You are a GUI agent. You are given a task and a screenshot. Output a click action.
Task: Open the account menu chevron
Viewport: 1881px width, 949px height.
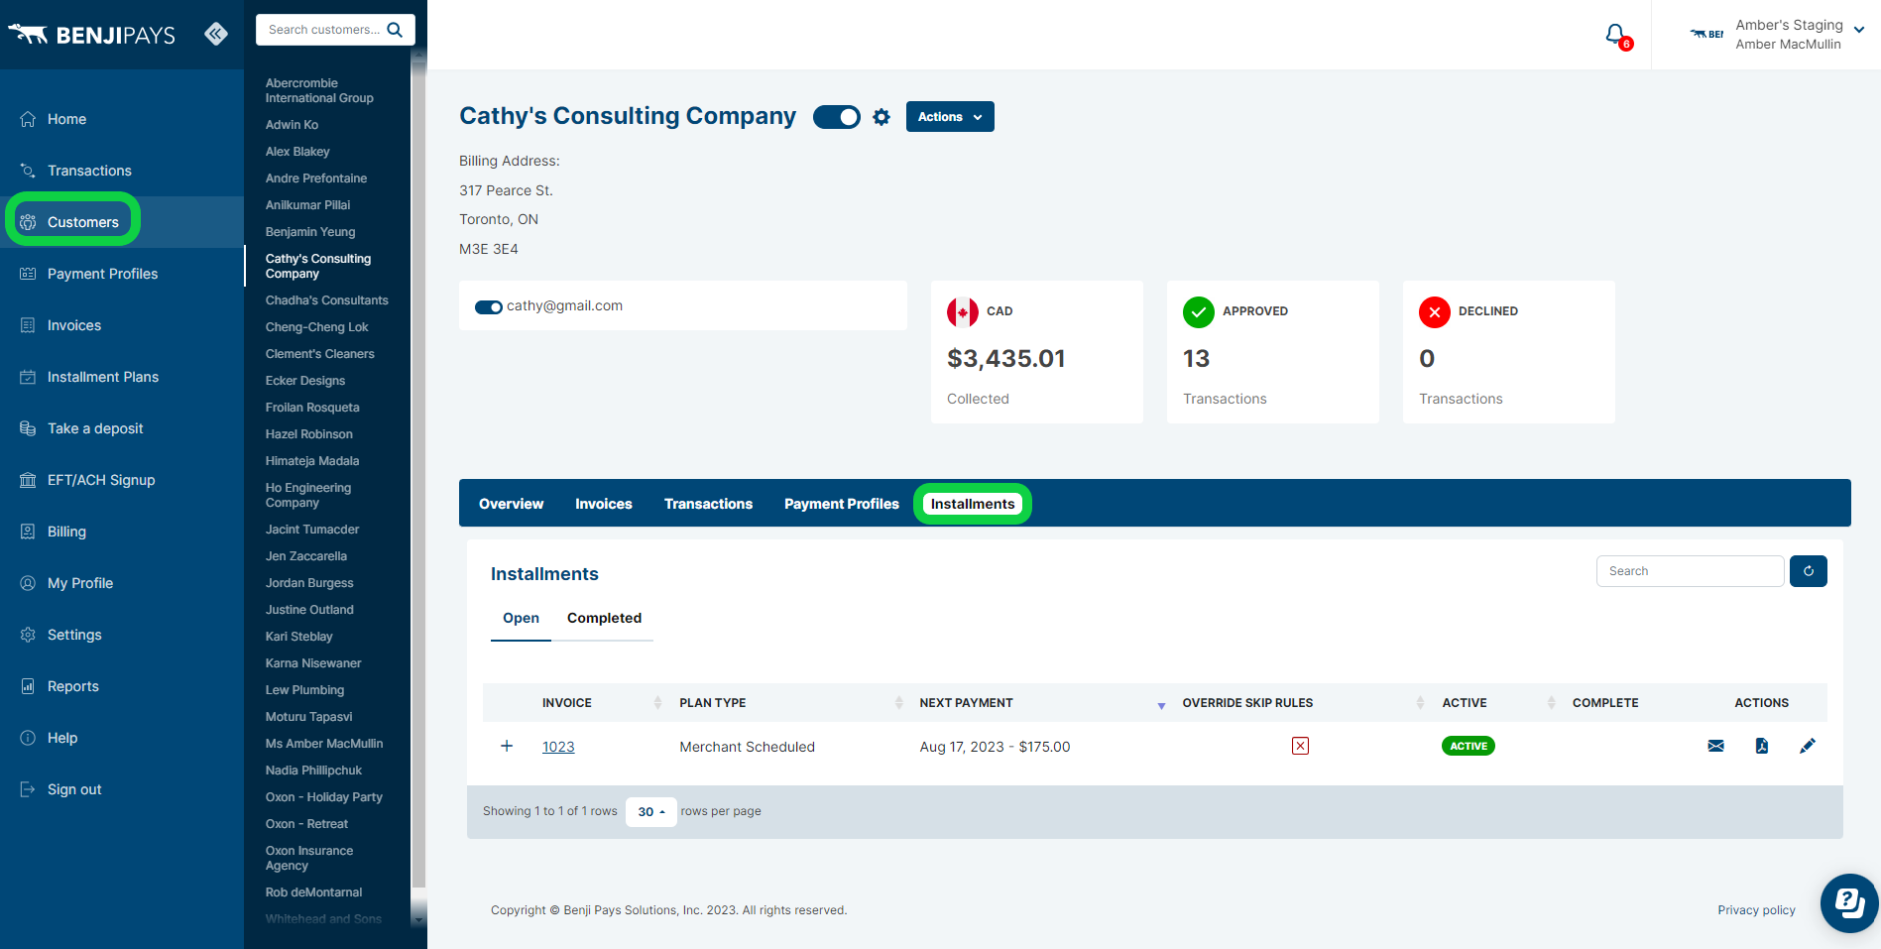point(1859,30)
